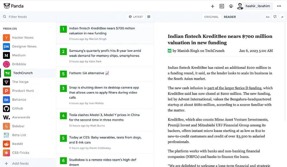
Task: Switch to ORIGINAL view tab
Action: [x=211, y=17]
